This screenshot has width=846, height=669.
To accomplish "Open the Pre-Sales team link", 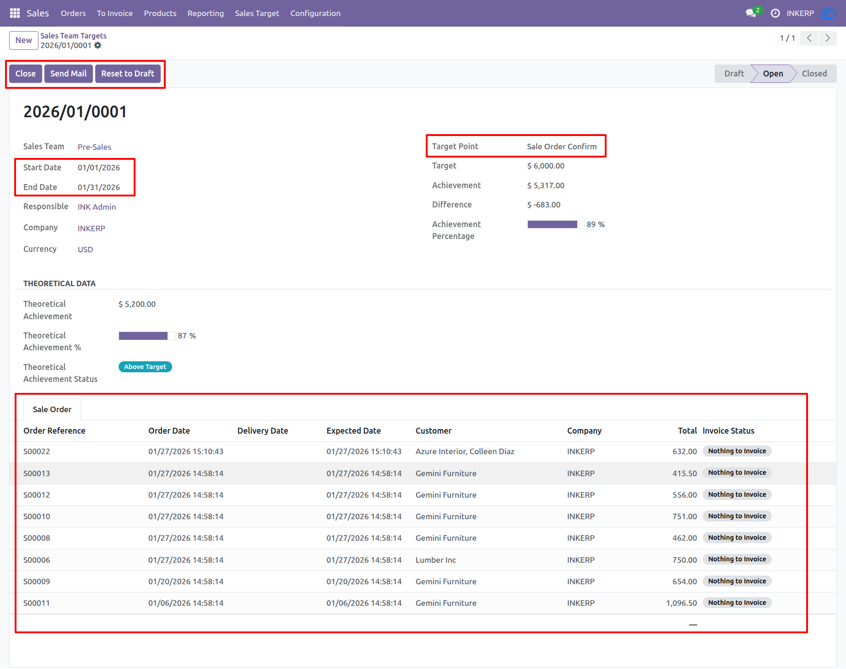I will click(x=94, y=147).
